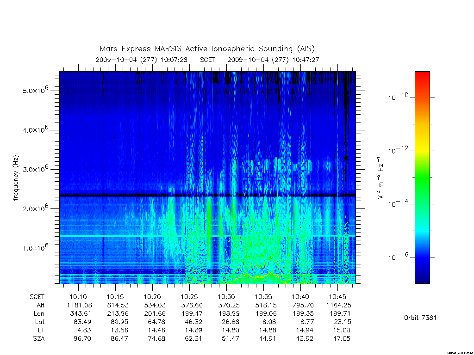
Task: Select the 10:40 SCET time tick label
Action: tap(300, 297)
